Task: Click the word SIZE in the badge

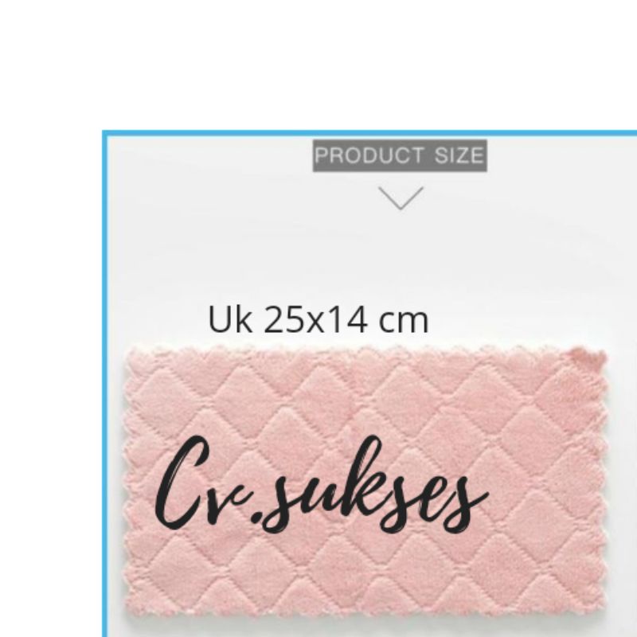Action: tap(459, 155)
